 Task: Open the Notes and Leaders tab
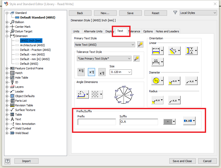(x=167, y=31)
